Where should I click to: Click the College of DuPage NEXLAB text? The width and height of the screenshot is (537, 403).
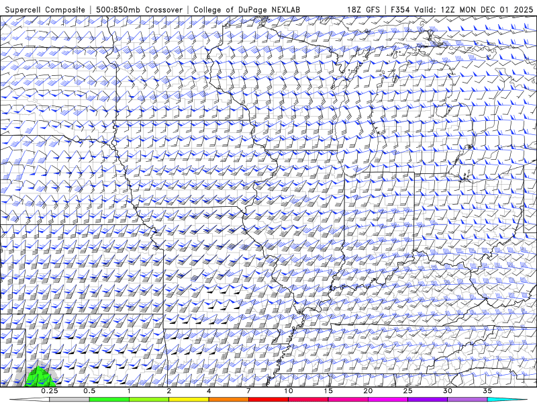point(246,10)
